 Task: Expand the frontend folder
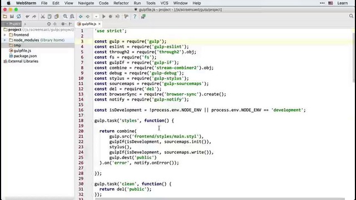[x=5, y=35]
